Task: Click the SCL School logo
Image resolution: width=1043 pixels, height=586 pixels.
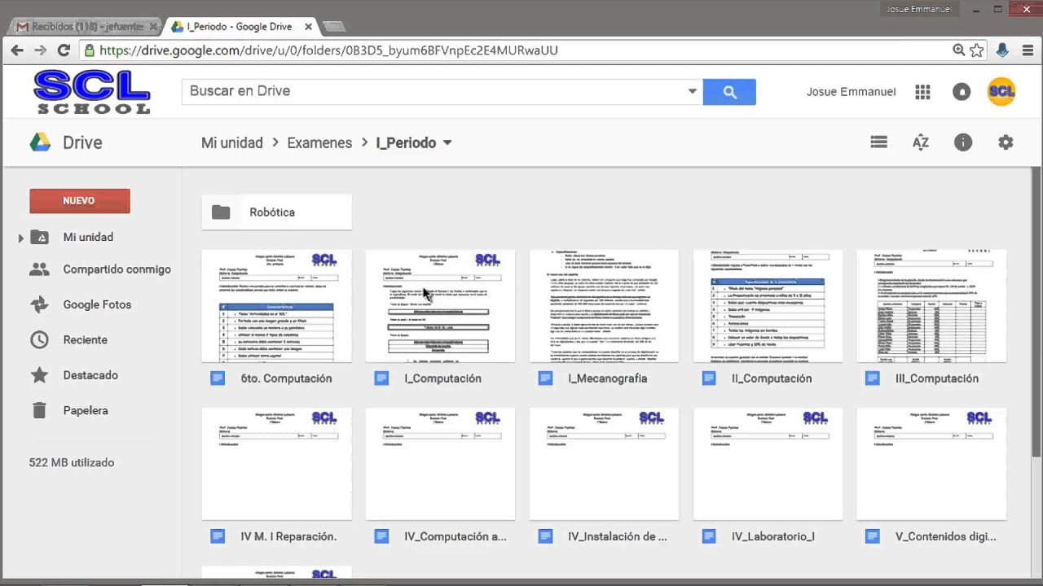Action: [92, 91]
